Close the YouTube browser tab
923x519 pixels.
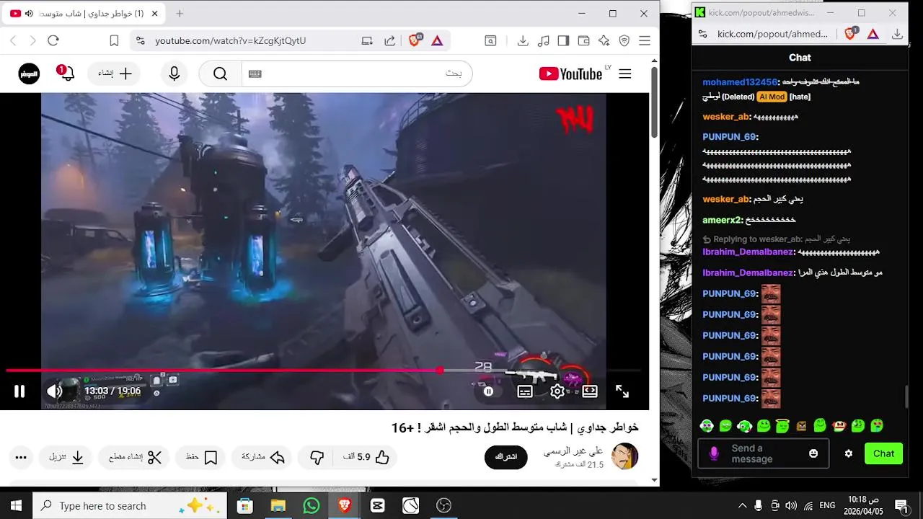point(154,14)
